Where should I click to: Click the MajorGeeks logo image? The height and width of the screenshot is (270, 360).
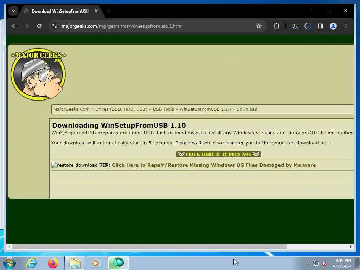point(38,74)
